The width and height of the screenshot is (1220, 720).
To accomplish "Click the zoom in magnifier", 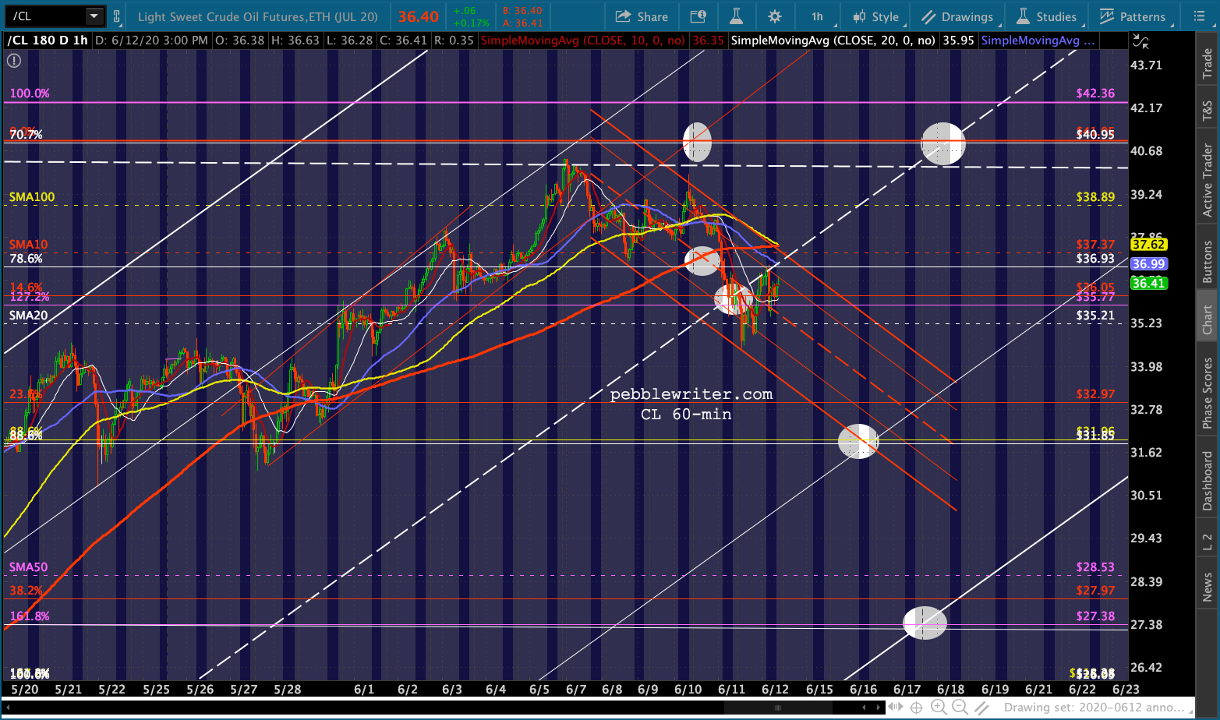I will [x=939, y=708].
